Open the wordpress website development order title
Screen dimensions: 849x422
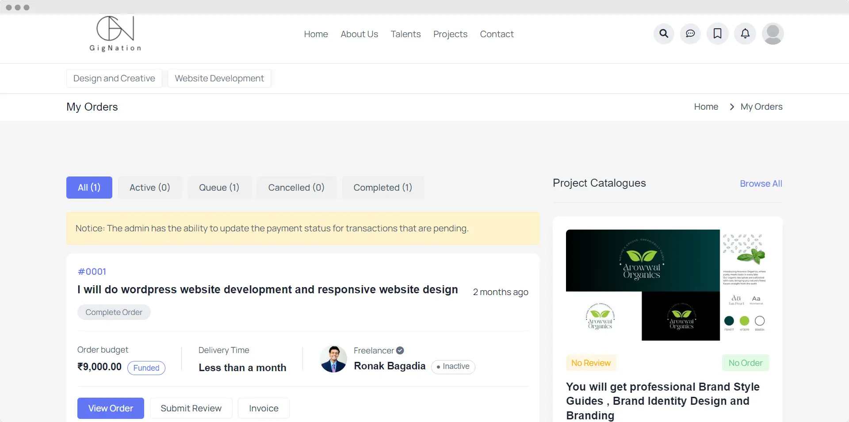point(268,289)
